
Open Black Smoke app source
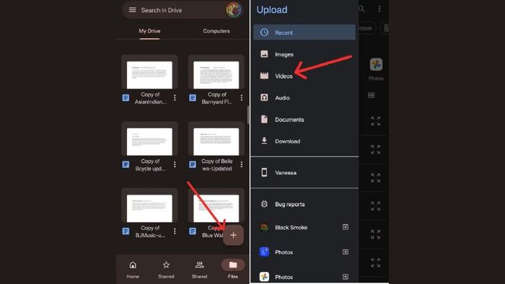(304, 227)
